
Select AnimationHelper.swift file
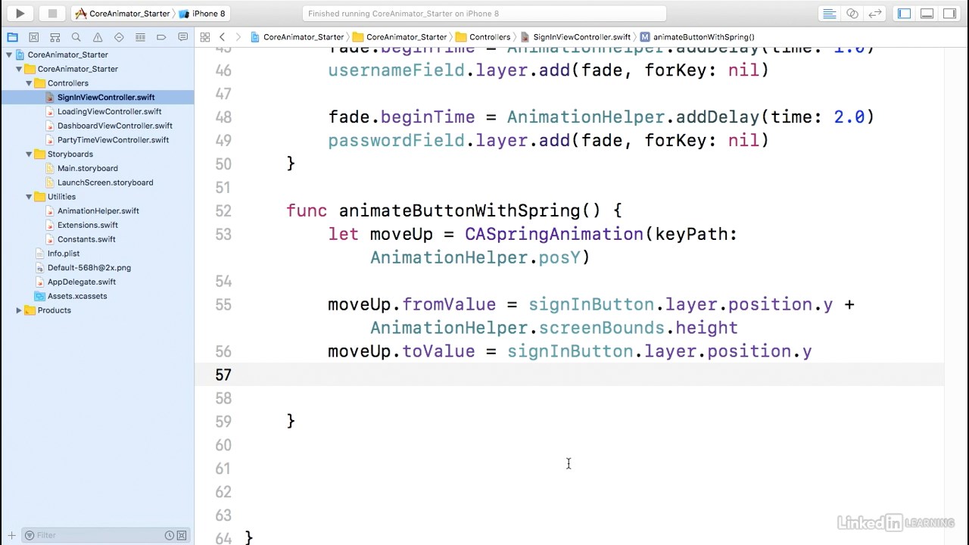pos(98,211)
